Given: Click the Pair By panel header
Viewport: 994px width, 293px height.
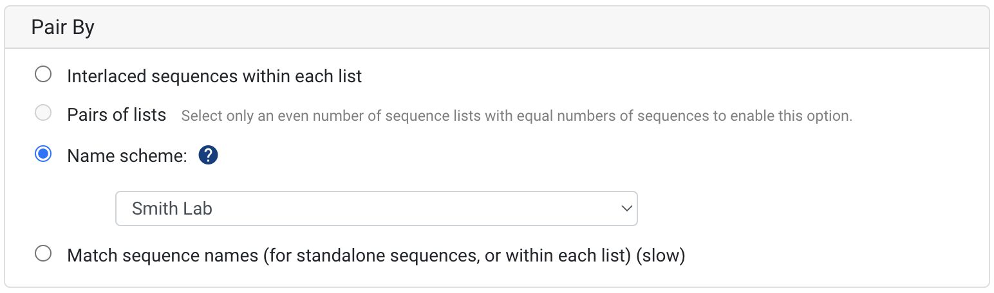Looking at the screenshot, I should [496, 28].
